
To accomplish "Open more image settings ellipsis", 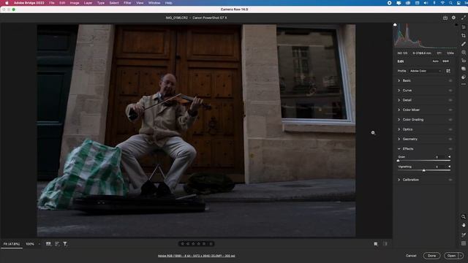I will pos(463,85).
